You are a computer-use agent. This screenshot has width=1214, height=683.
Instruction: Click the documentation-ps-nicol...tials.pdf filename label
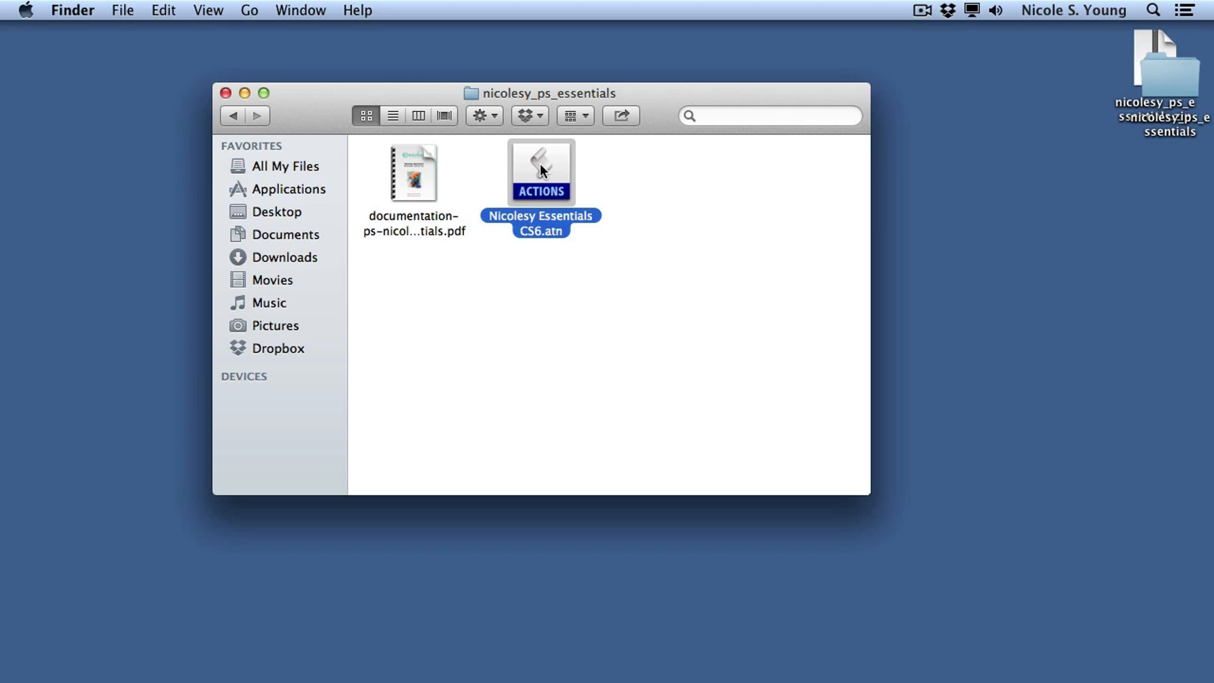(414, 223)
